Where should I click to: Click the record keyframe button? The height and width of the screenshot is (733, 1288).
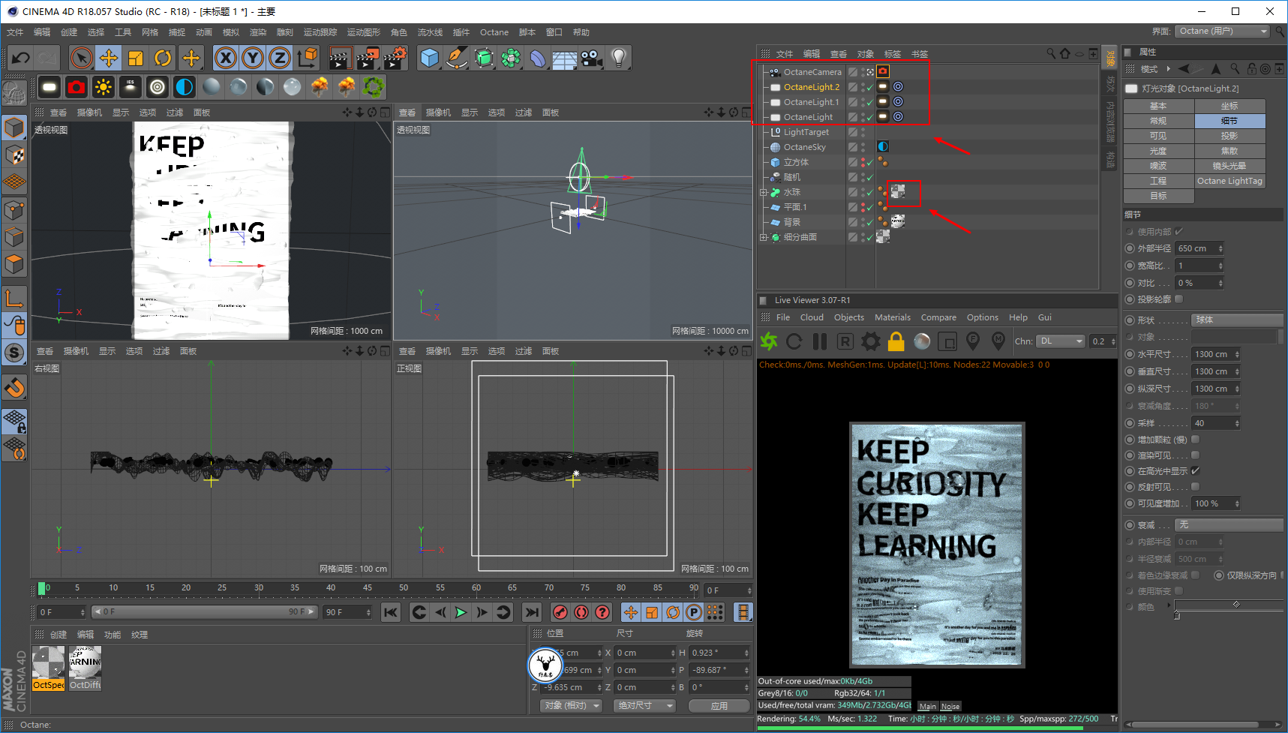pos(560,612)
